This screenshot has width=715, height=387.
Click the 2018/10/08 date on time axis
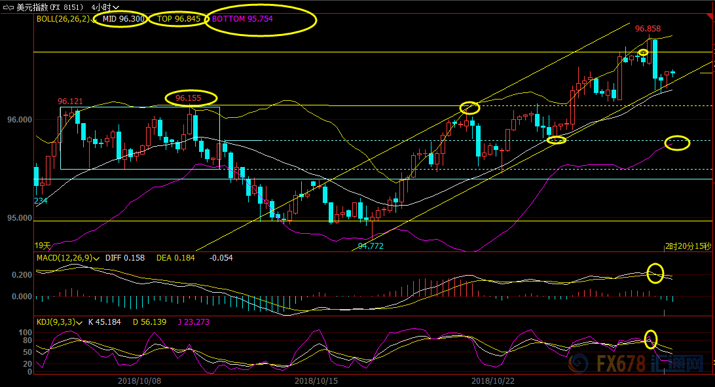139,380
